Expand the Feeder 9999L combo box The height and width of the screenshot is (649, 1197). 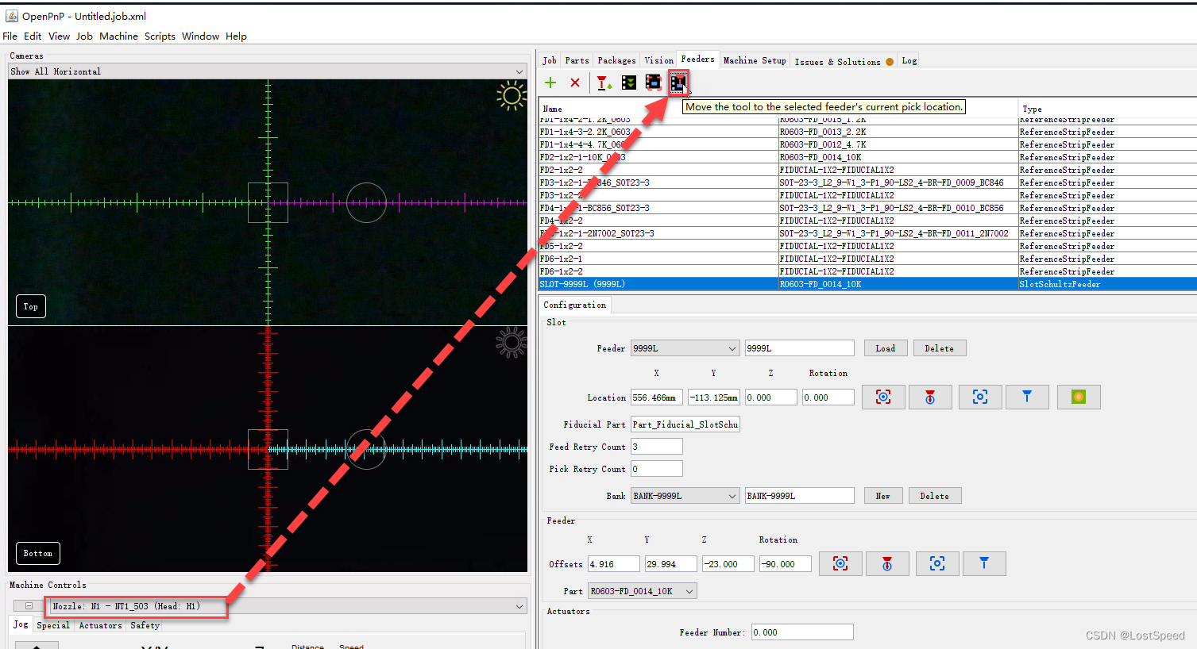[x=685, y=348]
